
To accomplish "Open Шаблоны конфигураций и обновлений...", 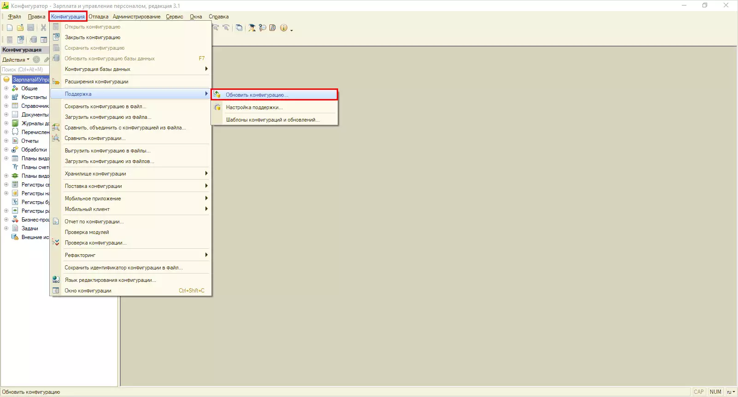I will pyautogui.click(x=275, y=120).
